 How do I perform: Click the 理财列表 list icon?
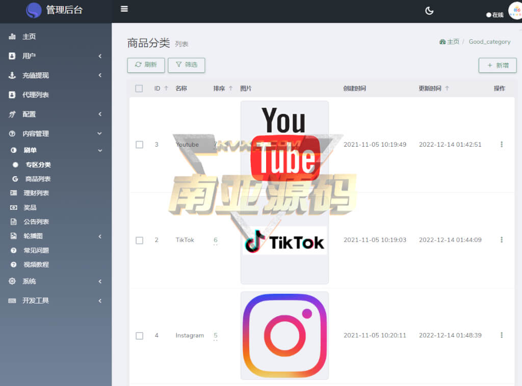[14, 193]
